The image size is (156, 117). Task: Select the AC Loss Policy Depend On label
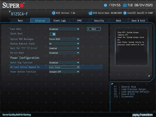[x=25, y=67]
